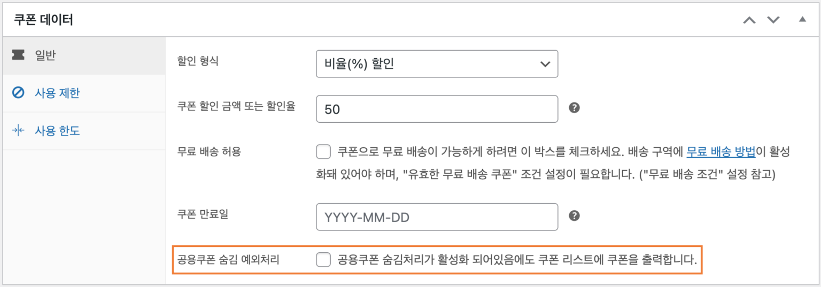Open the 사용 한도 tab label
The height and width of the screenshot is (287, 821).
(57, 131)
